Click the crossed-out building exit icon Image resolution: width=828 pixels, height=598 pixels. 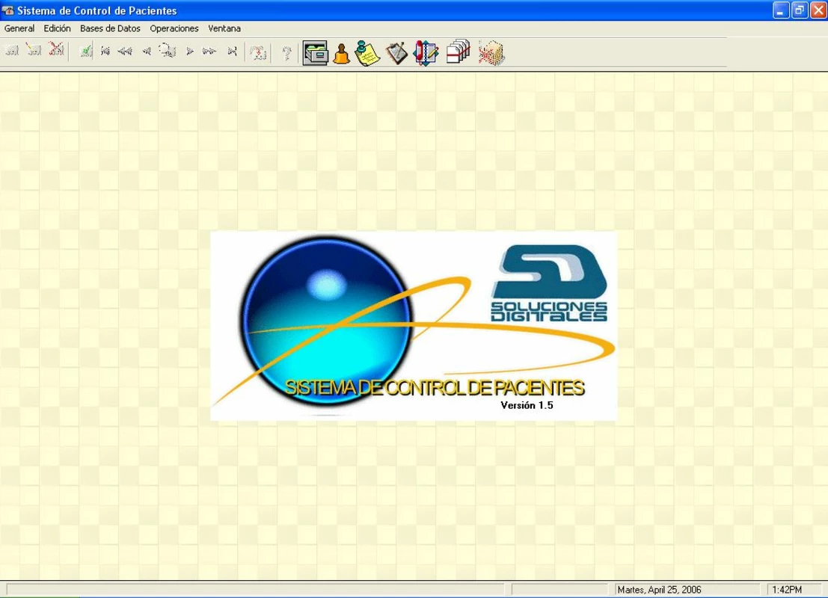(x=491, y=53)
